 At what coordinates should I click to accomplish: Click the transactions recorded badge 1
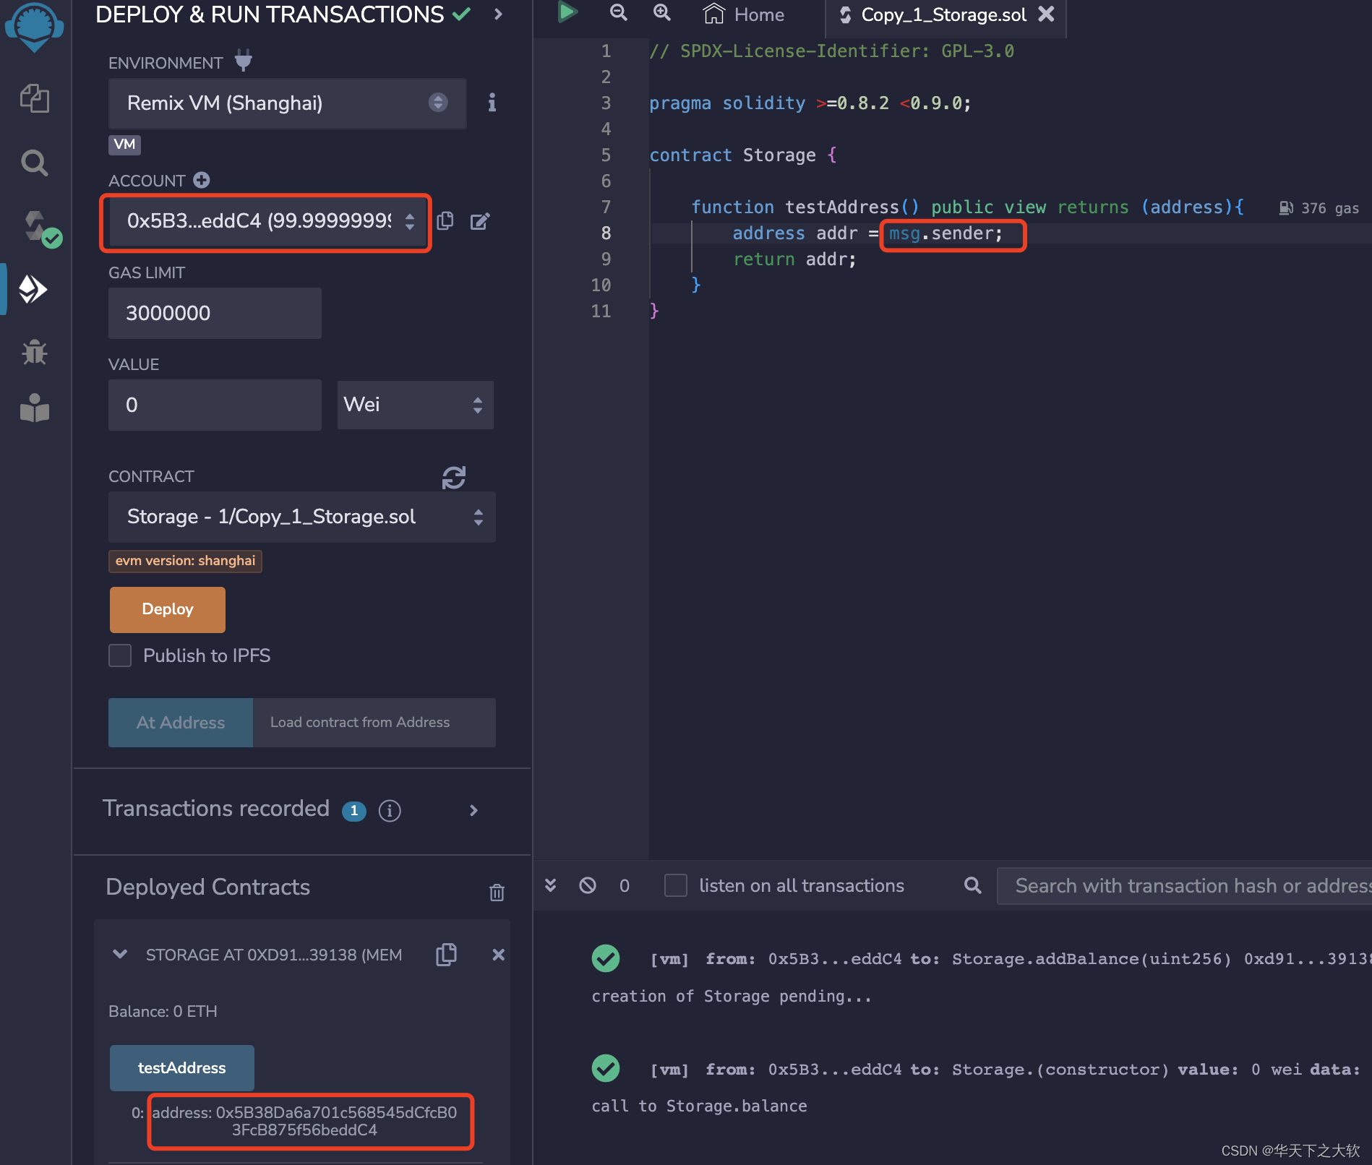(x=354, y=811)
